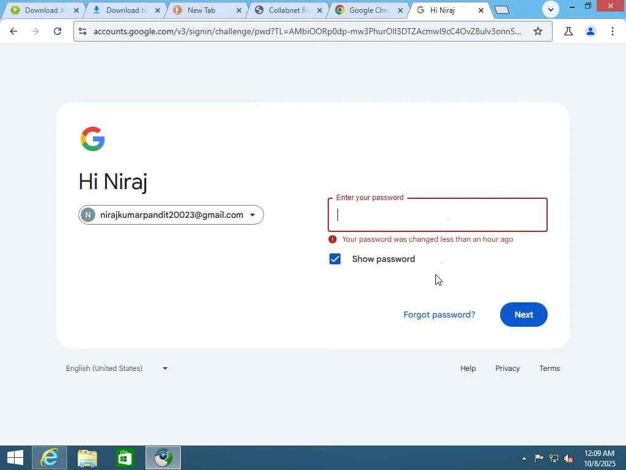626x470 pixels.
Task: Open the taskbar clock and date
Action: (x=599, y=458)
